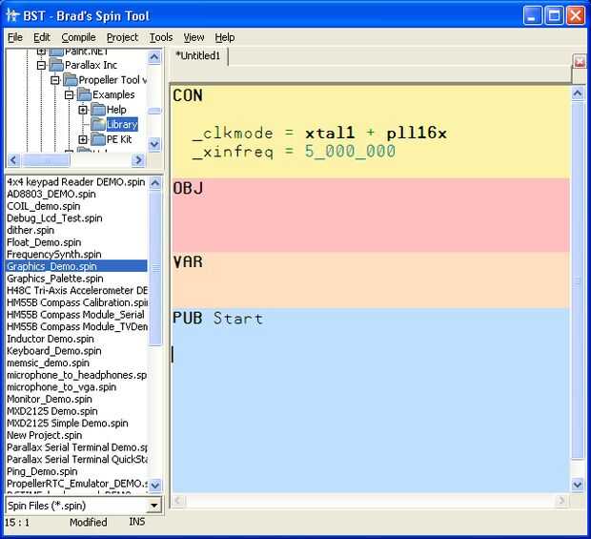Click the BST application icon in title bar
The height and width of the screenshot is (539, 591).
pyautogui.click(x=12, y=15)
